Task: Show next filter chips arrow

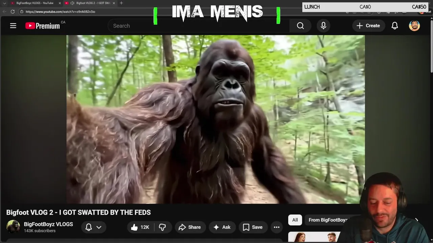Action: (417, 220)
